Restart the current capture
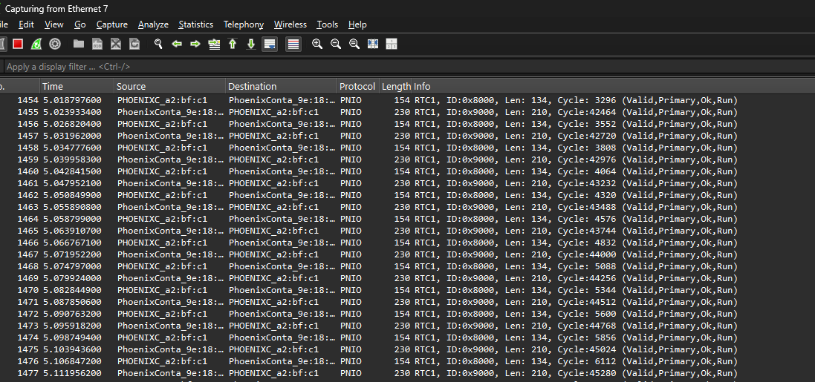Image resolution: width=815 pixels, height=382 pixels. click(36, 45)
